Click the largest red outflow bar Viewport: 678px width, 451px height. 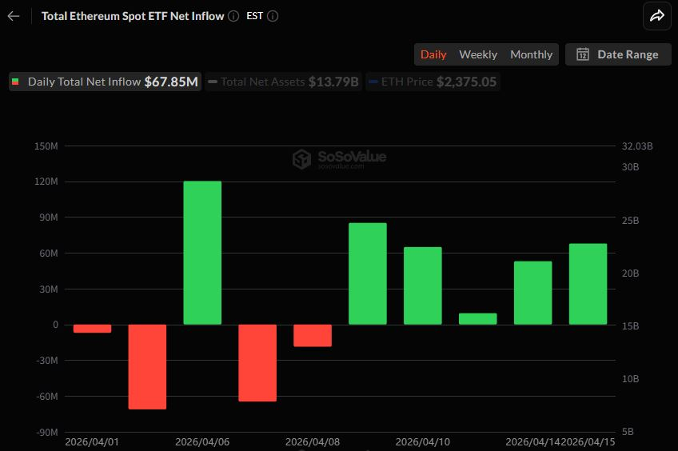coord(147,366)
